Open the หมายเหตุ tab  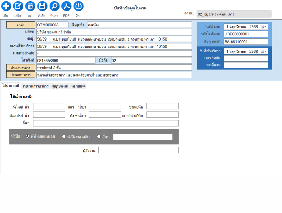pyautogui.click(x=78, y=86)
